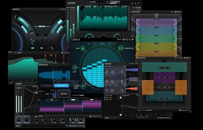203x130 pixels.
Task: Select the MONO channel button in Levels
Action: tap(102, 44)
